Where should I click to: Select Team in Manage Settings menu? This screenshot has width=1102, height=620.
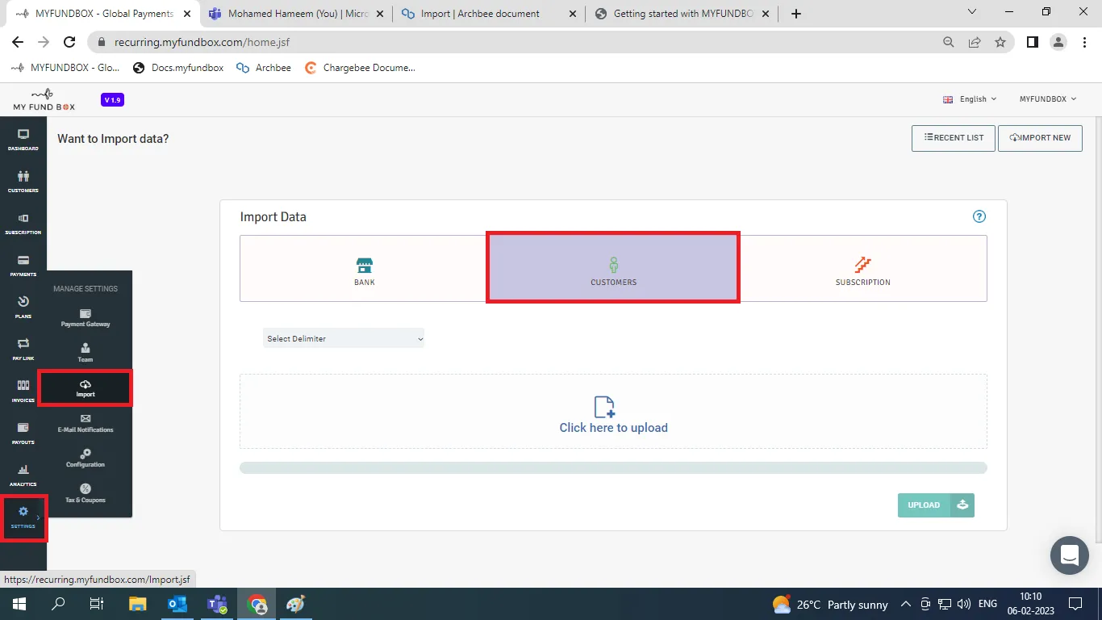point(86,353)
